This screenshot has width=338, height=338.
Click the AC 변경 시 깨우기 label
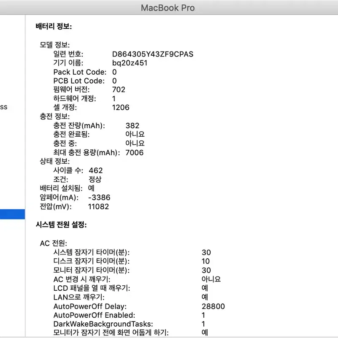pyautogui.click(x=82, y=279)
